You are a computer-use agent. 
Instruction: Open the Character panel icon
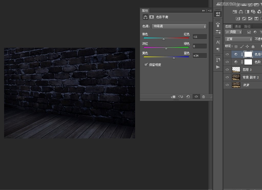point(218,42)
